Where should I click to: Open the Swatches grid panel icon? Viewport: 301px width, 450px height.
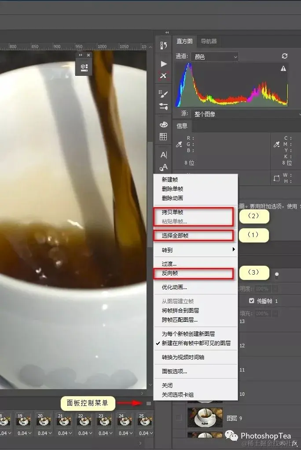(x=163, y=137)
